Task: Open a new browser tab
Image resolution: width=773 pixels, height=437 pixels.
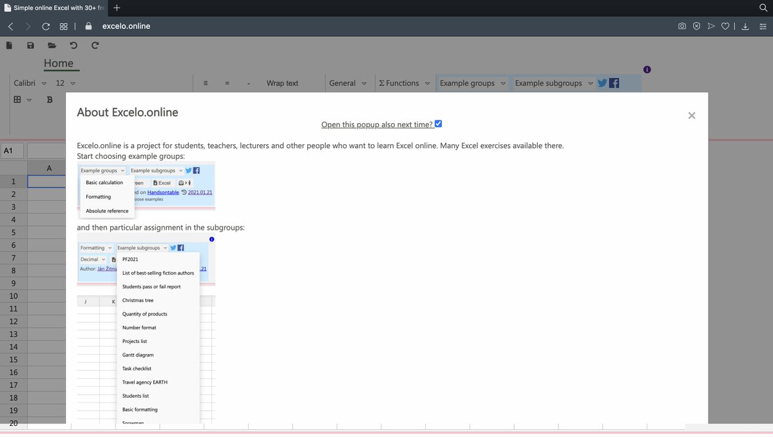Action: pyautogui.click(x=116, y=8)
